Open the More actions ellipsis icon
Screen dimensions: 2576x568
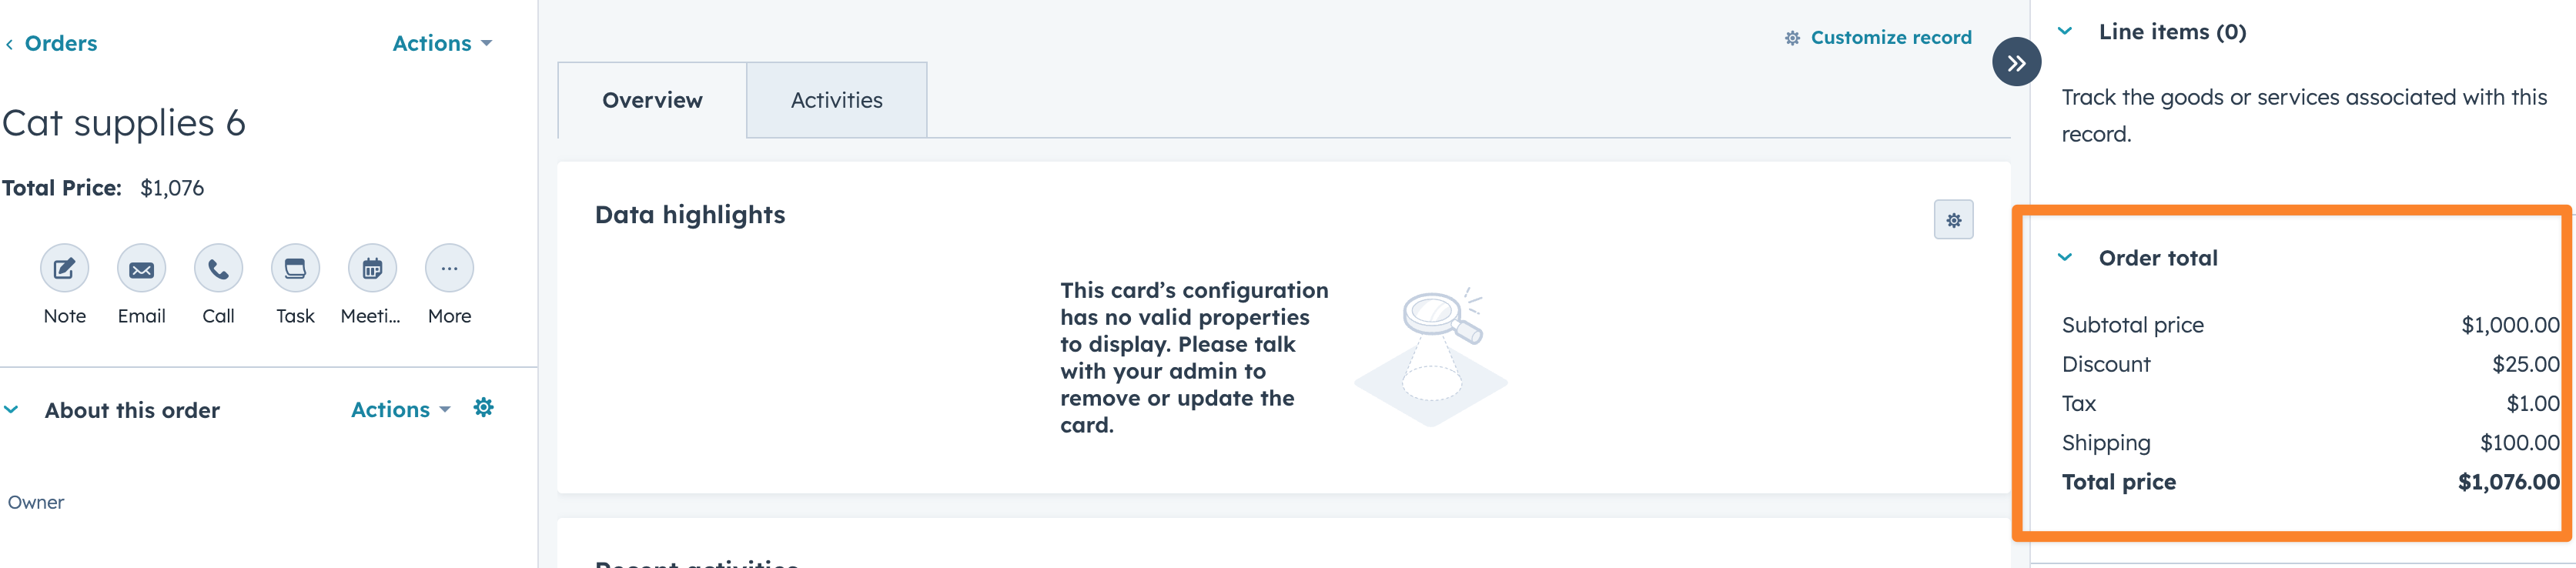click(x=449, y=268)
